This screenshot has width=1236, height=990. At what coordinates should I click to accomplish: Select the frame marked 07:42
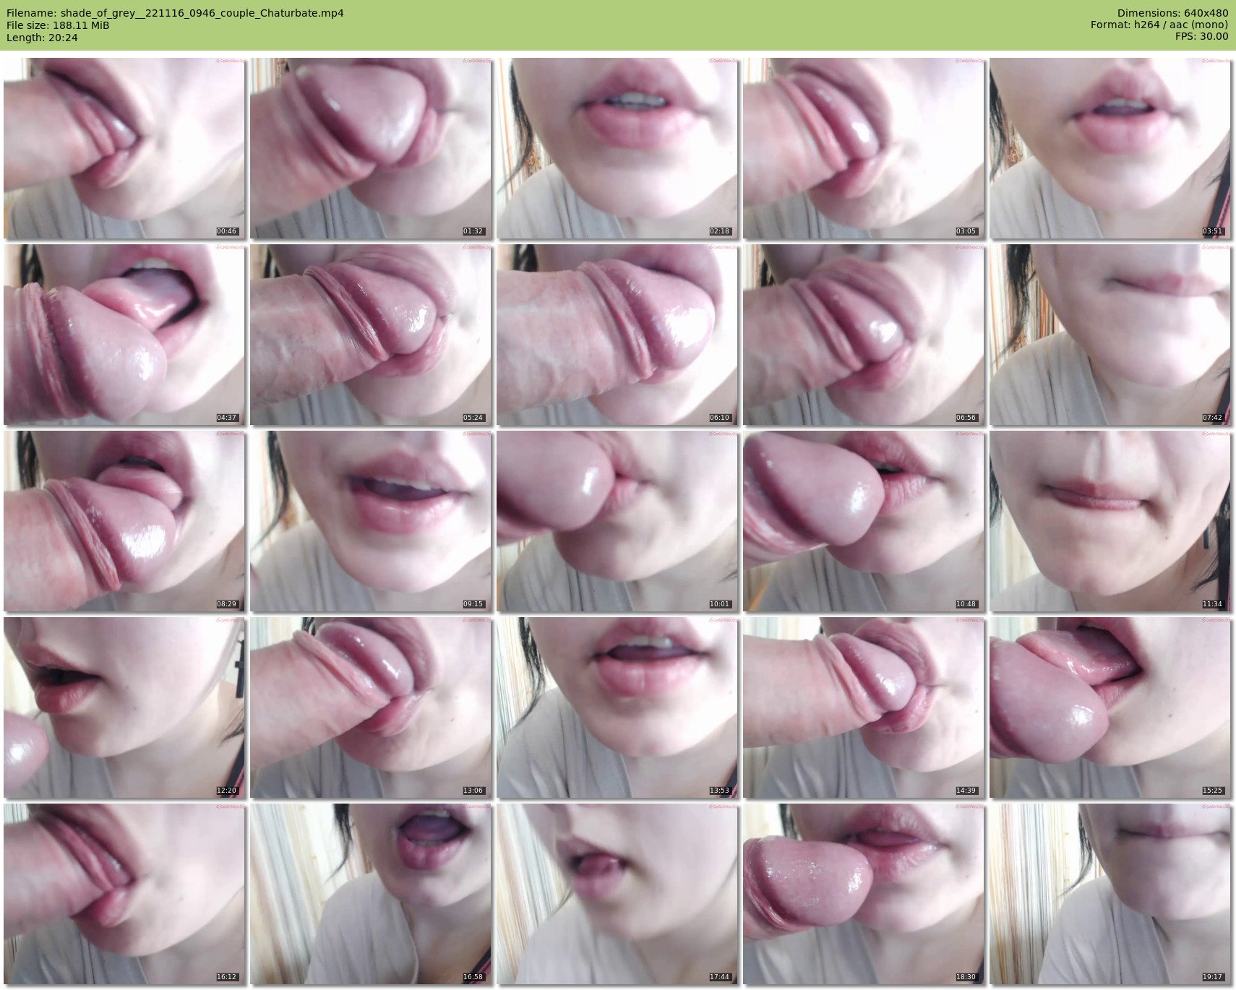coord(1110,335)
